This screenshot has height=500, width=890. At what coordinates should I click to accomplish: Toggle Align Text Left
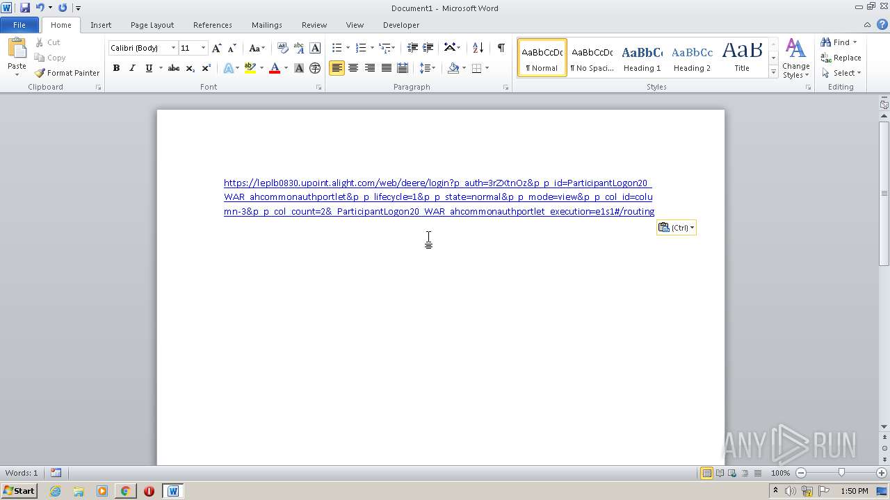point(337,68)
